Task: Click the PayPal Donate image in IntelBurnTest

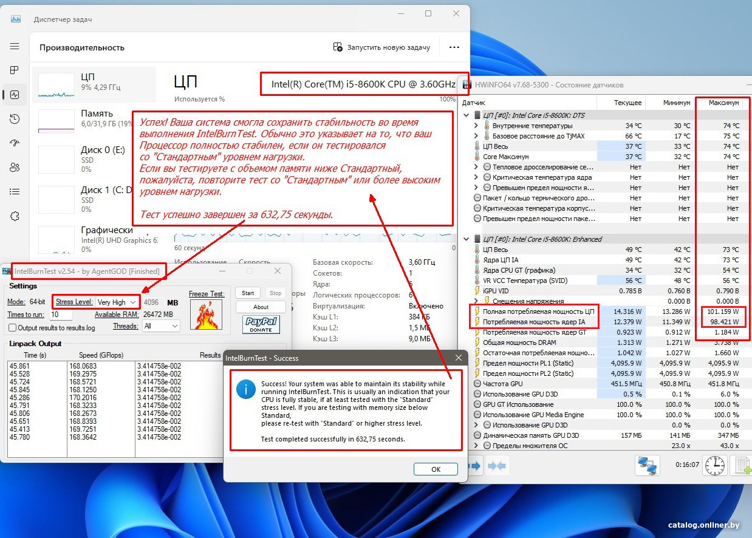Action: click(261, 324)
